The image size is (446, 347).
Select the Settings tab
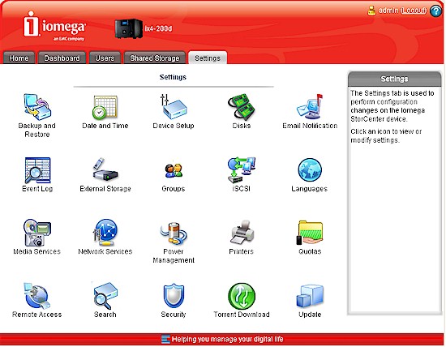click(208, 58)
